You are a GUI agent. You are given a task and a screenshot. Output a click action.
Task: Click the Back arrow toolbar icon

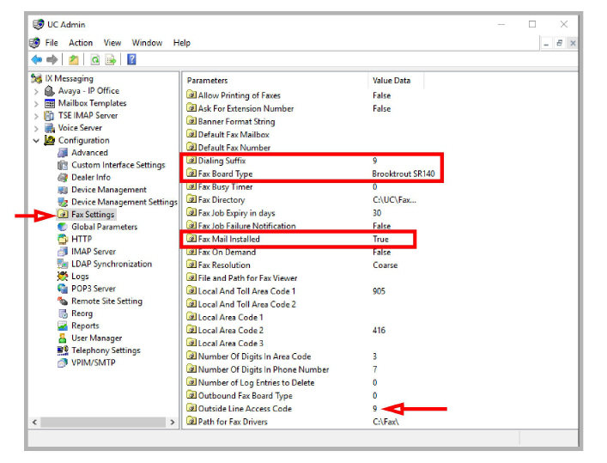coord(37,59)
